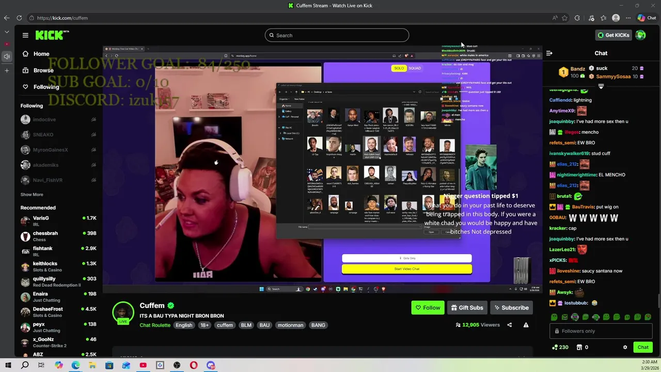Open the chat shop icon
The image size is (661, 372).
pyautogui.click(x=579, y=347)
